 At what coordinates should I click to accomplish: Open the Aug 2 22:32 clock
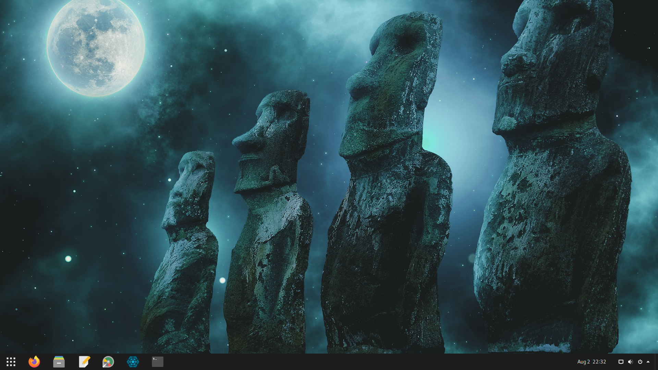pyautogui.click(x=592, y=362)
